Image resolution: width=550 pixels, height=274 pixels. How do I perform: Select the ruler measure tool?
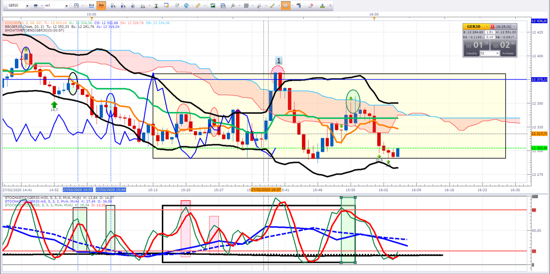click(x=198, y=6)
